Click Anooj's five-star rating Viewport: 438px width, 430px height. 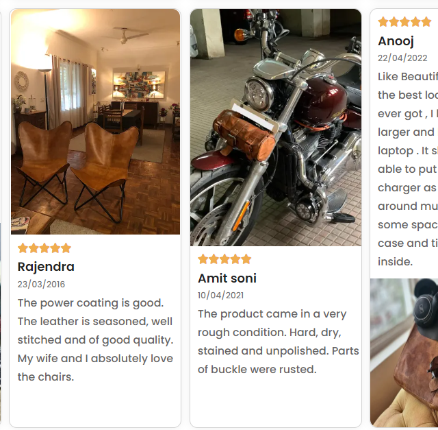pyautogui.click(x=404, y=22)
